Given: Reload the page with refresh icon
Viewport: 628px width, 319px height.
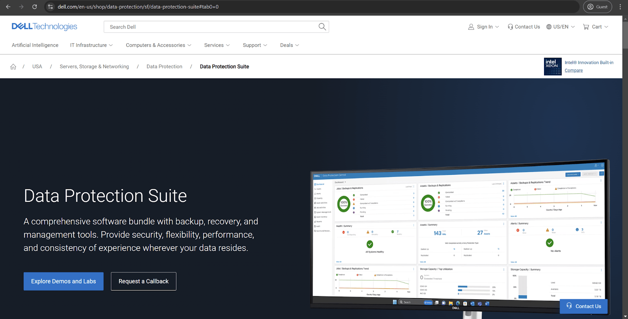Looking at the screenshot, I should pos(35,7).
